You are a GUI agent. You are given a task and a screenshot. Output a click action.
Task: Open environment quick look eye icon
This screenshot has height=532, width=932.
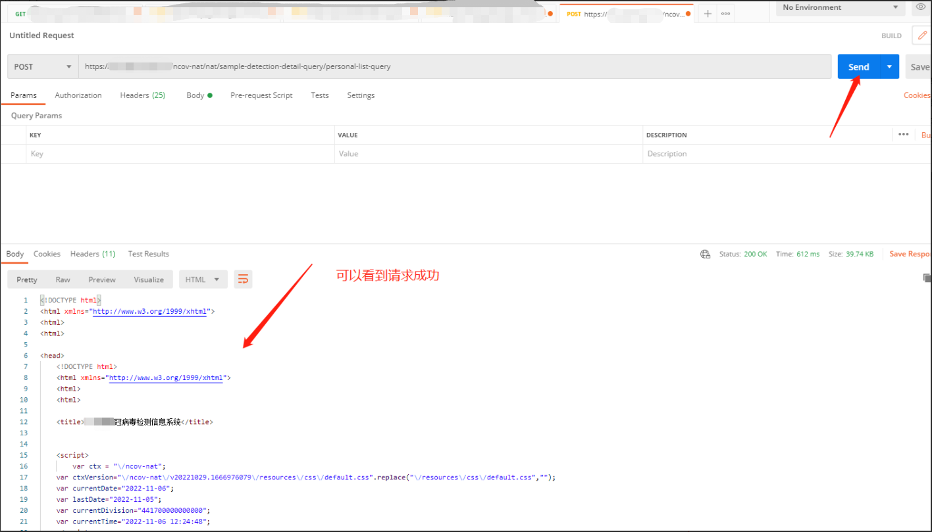pyautogui.click(x=920, y=7)
